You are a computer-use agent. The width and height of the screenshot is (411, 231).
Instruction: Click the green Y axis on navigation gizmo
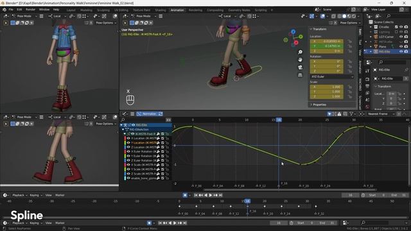pyautogui.click(x=301, y=37)
